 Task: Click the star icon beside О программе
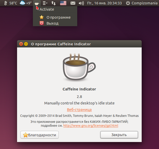pyautogui.click(x=42, y=17)
